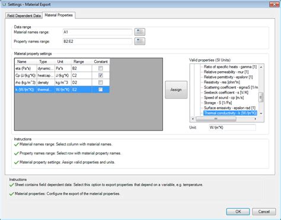Screen dimensions: 281x220
Task: Click the Type column header
Action: tap(46, 62)
